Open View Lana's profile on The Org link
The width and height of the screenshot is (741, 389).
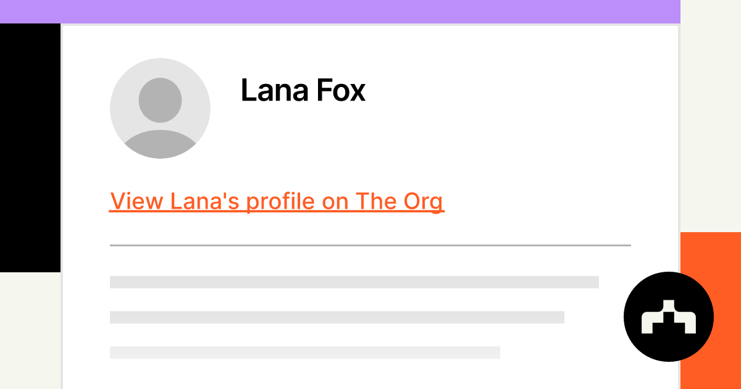[x=276, y=201]
